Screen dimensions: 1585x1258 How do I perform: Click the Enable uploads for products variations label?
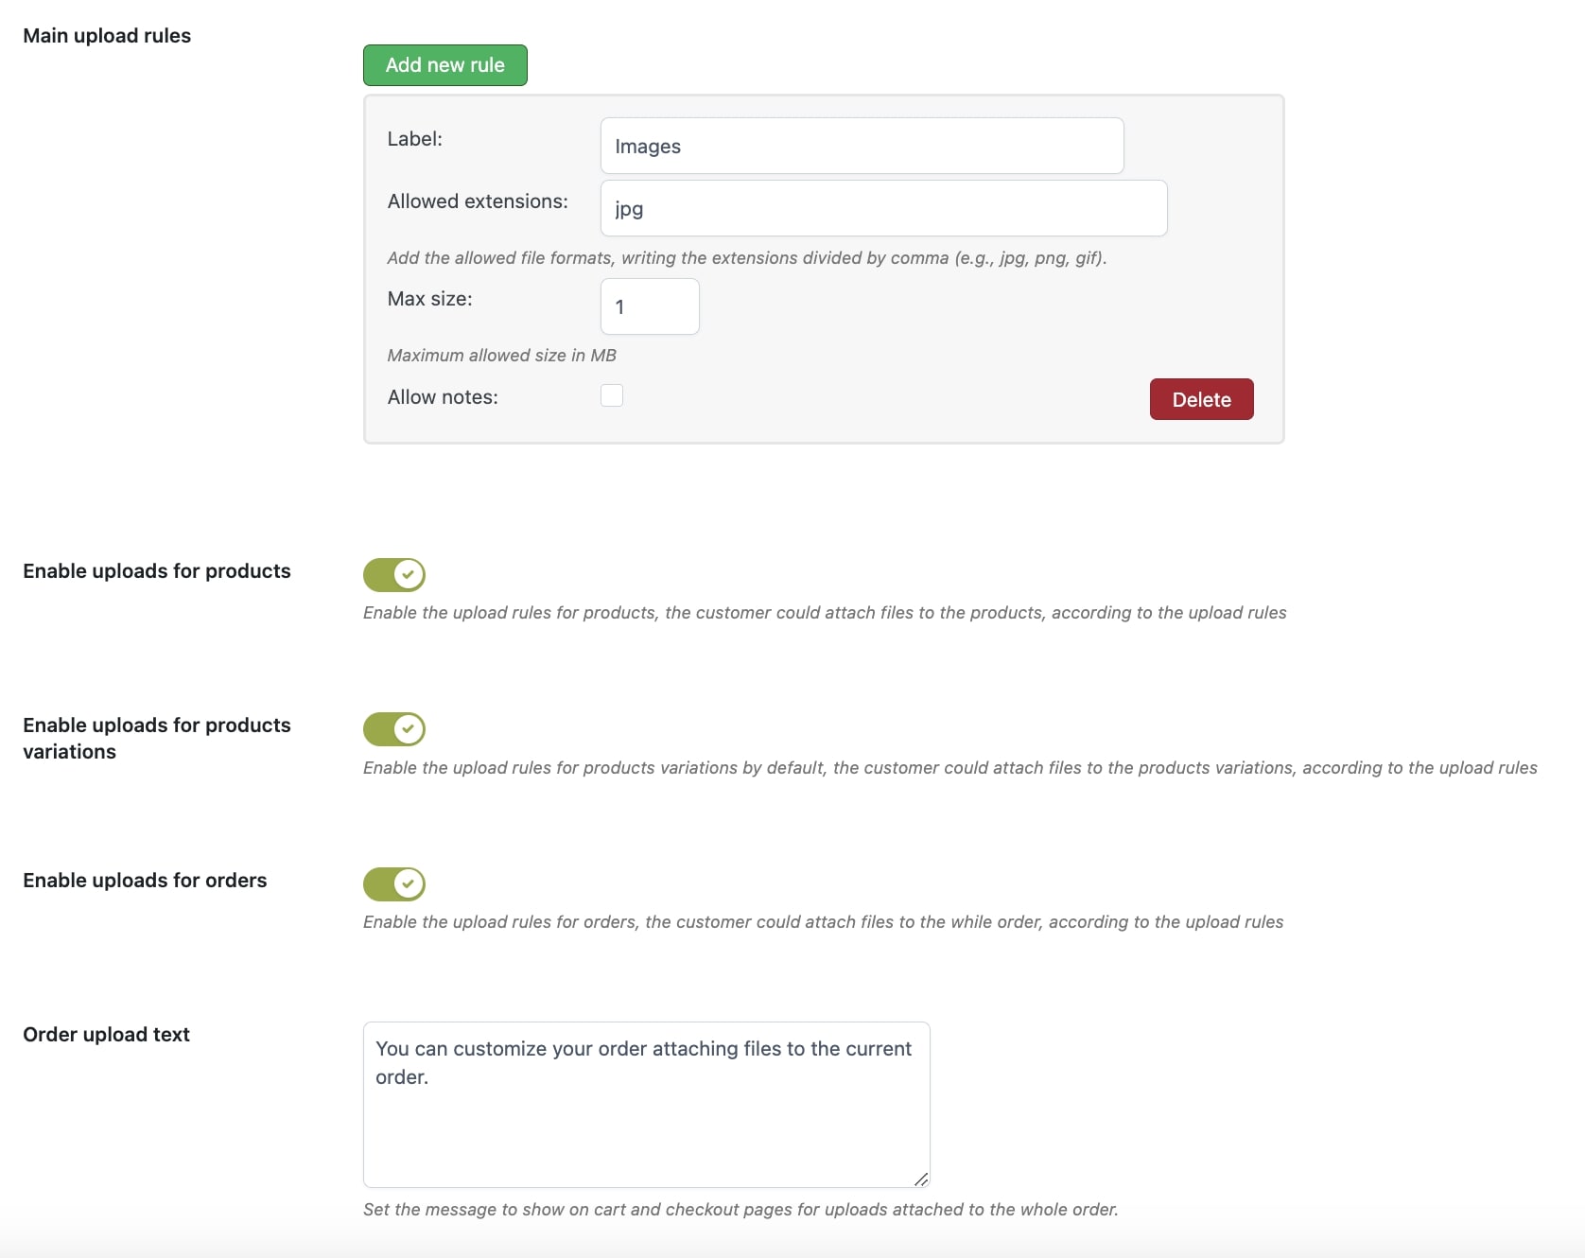(157, 739)
